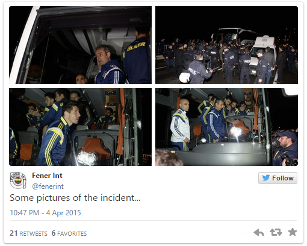
Task: Enlarge the photo with the man in a white jacket
Action: tap(226, 127)
